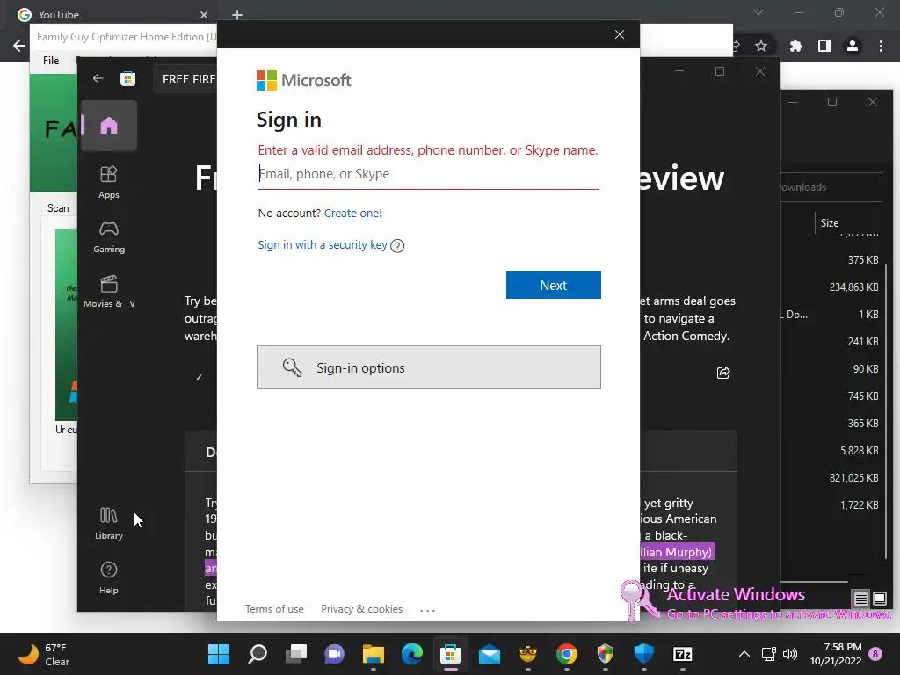Image resolution: width=900 pixels, height=675 pixels.
Task: Select the YouTube browser tab
Action: coord(109,14)
